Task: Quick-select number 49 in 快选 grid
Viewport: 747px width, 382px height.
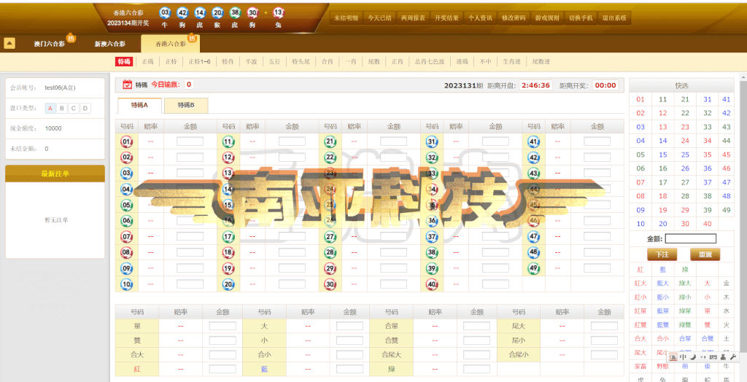Action: tap(727, 210)
